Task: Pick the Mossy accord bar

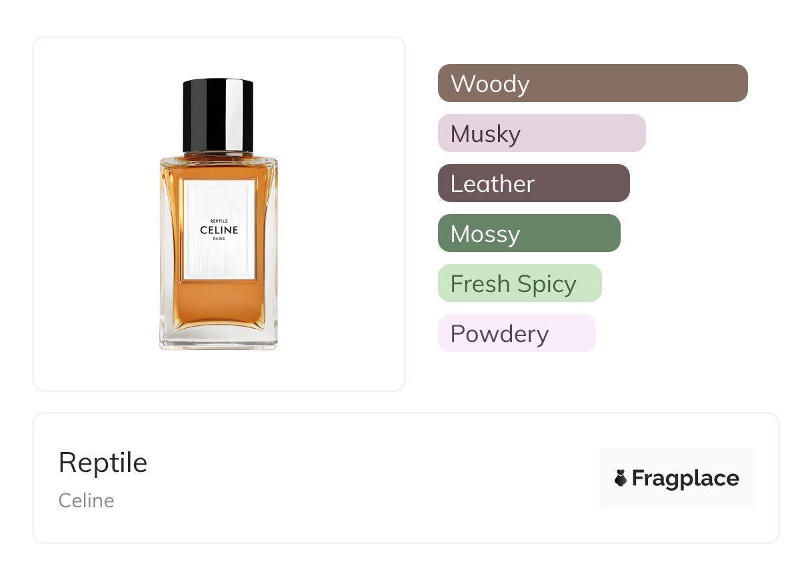Action: 529,233
